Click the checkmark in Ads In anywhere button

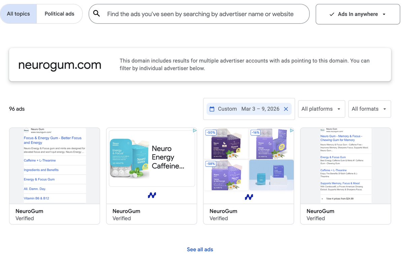(332, 14)
